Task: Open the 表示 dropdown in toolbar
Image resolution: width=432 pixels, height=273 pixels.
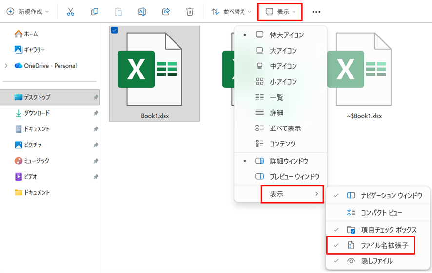Action: coord(280,12)
